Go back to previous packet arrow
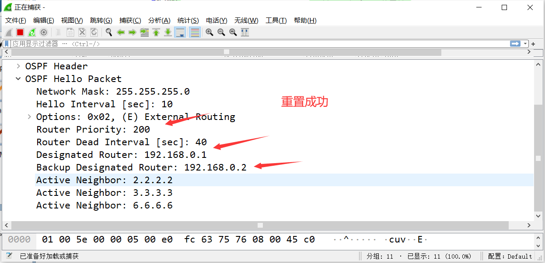Image resolution: width=545 pixels, height=263 pixels. pyautogui.click(x=121, y=32)
